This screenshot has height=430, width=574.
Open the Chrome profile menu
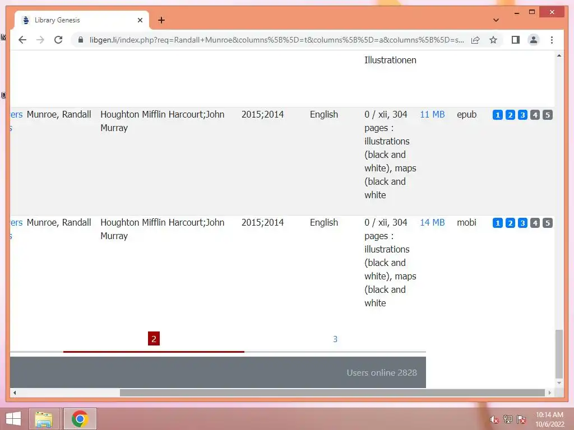click(534, 40)
